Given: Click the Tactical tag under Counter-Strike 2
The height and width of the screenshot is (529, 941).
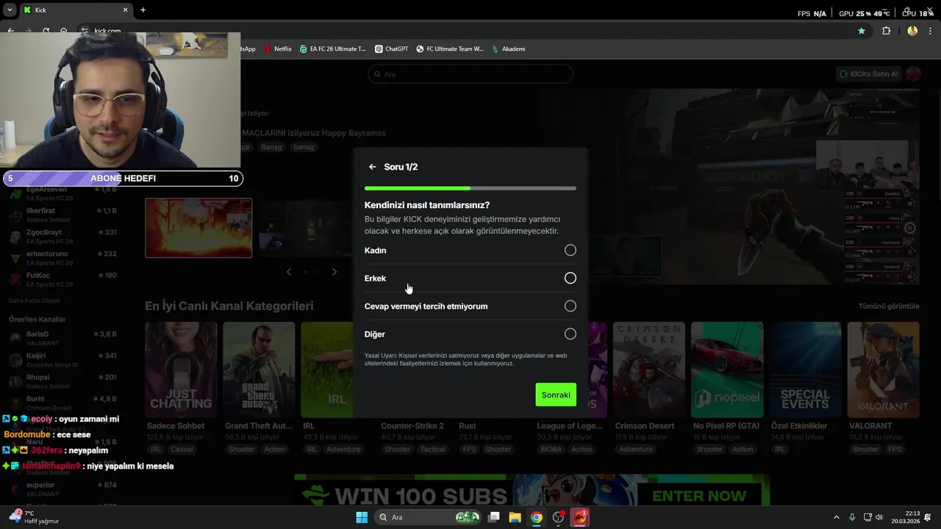Looking at the screenshot, I should coord(432,450).
